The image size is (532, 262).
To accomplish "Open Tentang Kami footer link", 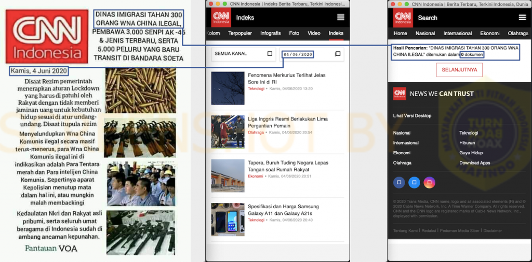I will pyautogui.click(x=405, y=230).
